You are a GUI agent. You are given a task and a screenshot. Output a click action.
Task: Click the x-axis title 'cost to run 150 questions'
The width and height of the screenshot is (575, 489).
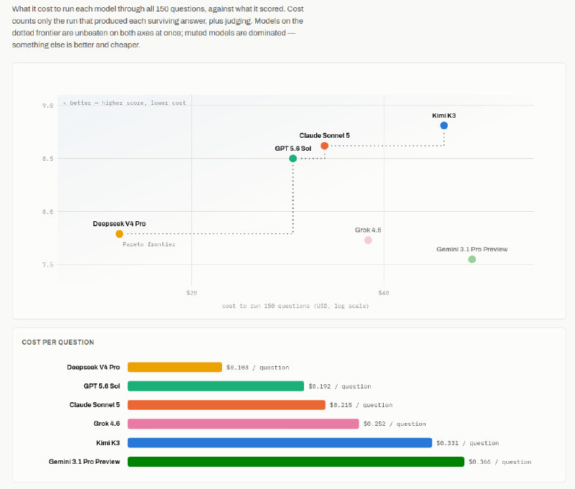295,306
